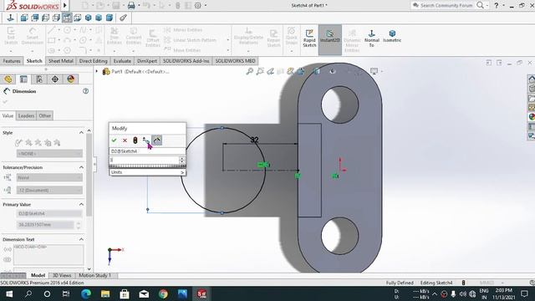Click the Reverse dimension sense icon
Screen dimensions: 535x301
[x=146, y=140]
